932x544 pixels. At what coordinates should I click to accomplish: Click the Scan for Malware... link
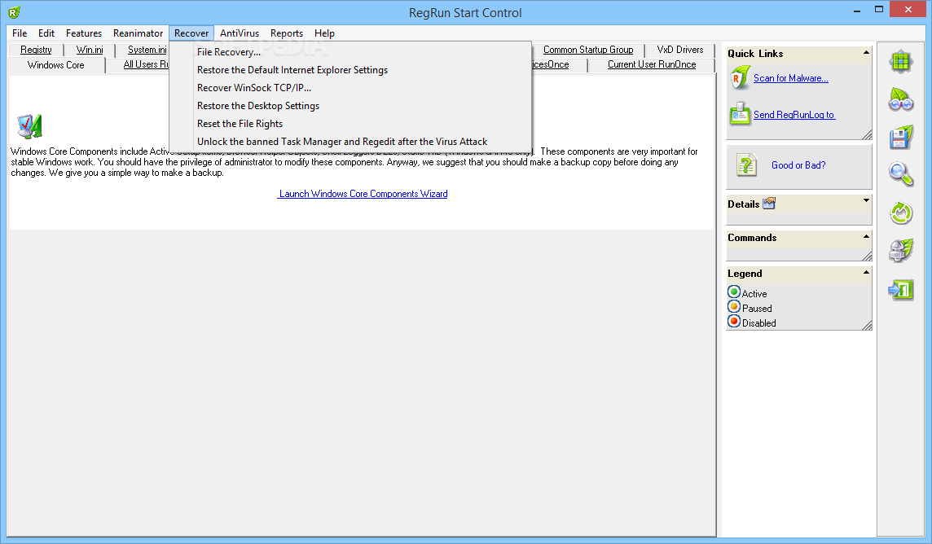click(x=790, y=78)
